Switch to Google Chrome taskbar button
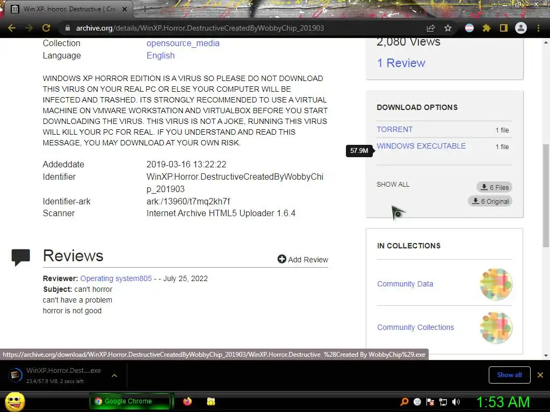 point(130,401)
